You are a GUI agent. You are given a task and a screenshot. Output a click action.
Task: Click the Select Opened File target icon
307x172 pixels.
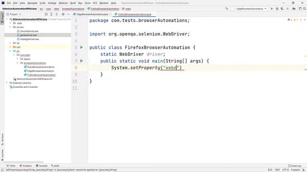tap(46, 14)
